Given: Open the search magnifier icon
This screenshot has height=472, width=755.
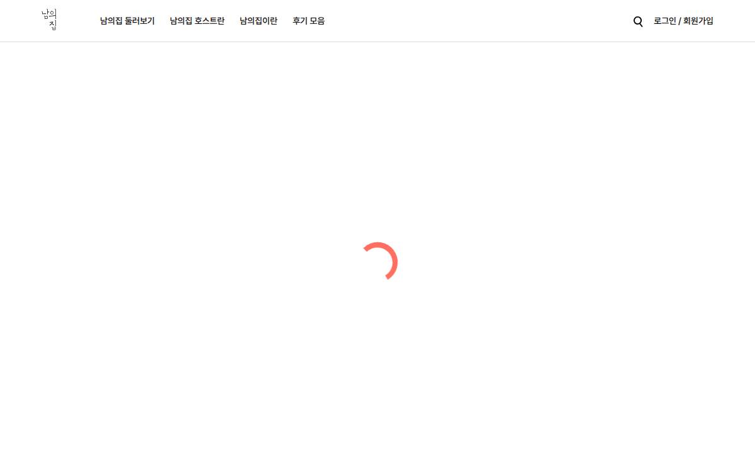Looking at the screenshot, I should [638, 21].
